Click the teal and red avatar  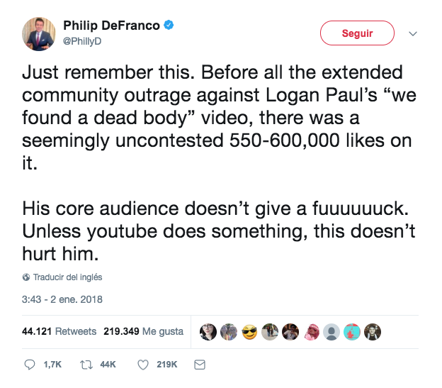click(x=352, y=332)
